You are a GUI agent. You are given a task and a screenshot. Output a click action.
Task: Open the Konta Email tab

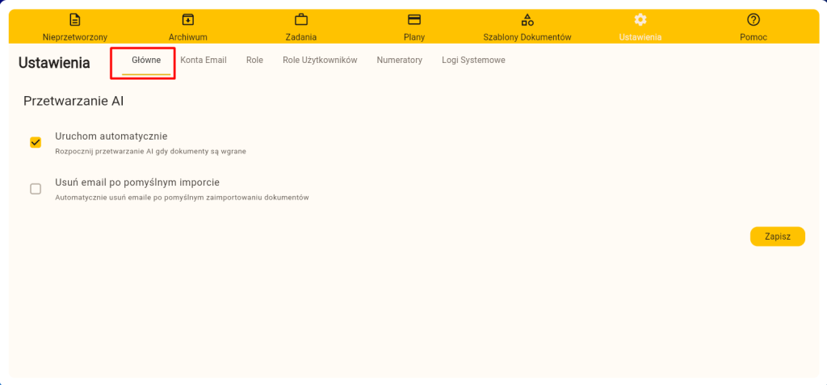(x=204, y=61)
